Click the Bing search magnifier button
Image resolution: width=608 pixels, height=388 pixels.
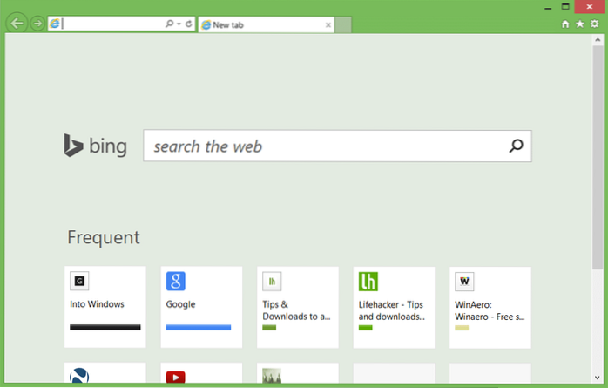click(516, 146)
